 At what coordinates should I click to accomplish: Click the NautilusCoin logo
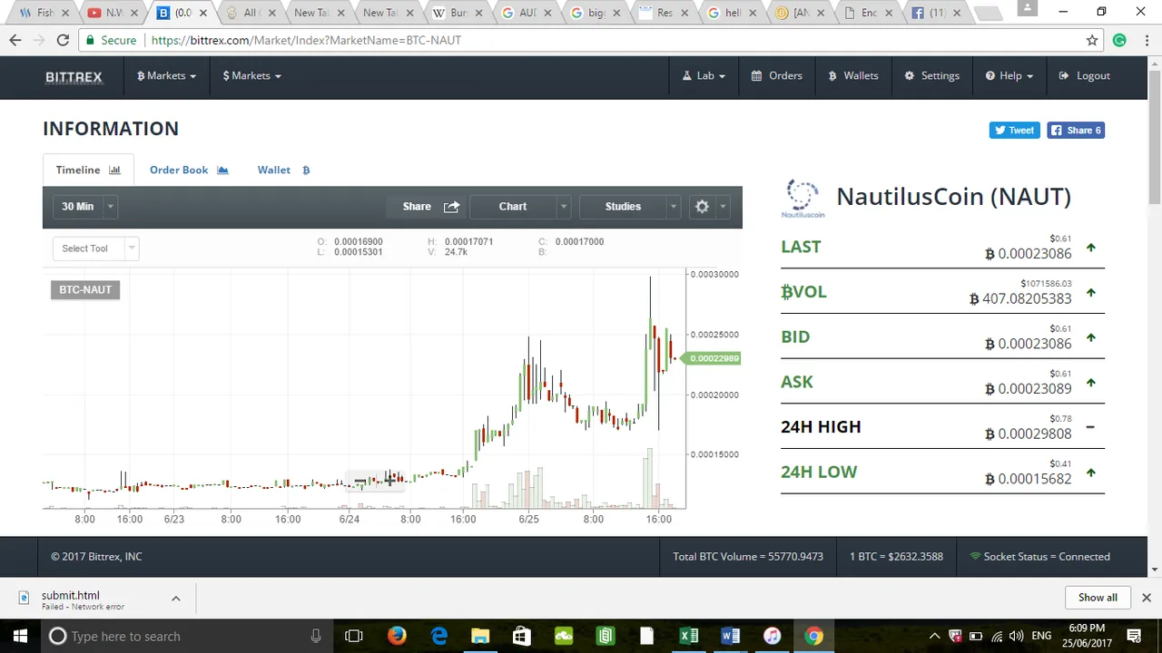pyautogui.click(x=803, y=199)
